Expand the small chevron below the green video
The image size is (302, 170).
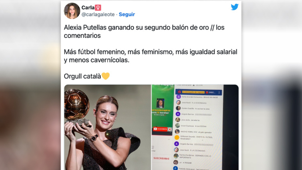point(169,139)
